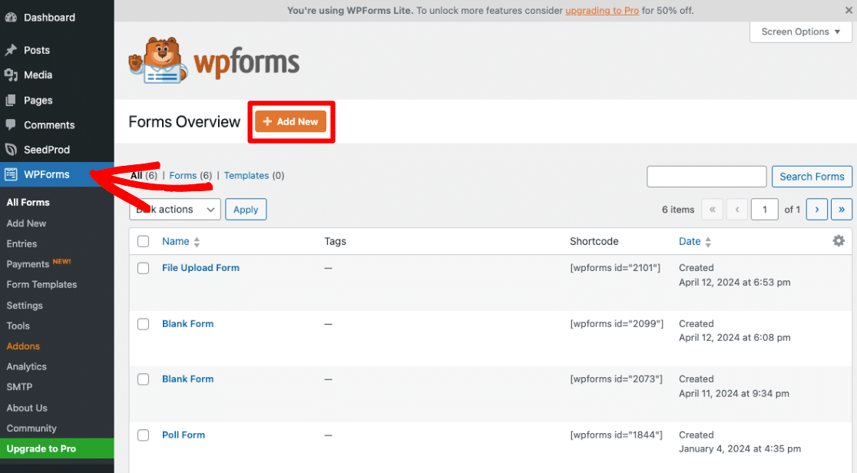Click the Pages sidebar icon
Image resolution: width=857 pixels, height=473 pixels.
(11, 100)
